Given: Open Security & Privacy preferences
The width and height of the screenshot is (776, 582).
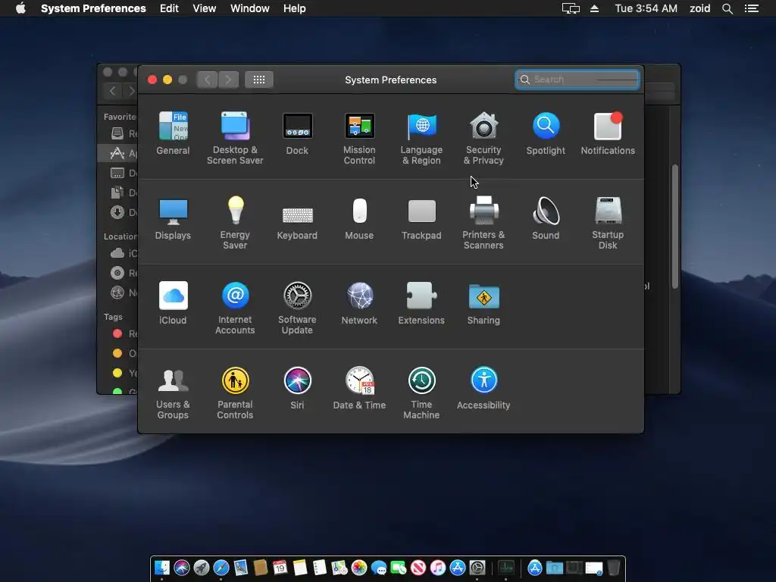Looking at the screenshot, I should tap(483, 138).
